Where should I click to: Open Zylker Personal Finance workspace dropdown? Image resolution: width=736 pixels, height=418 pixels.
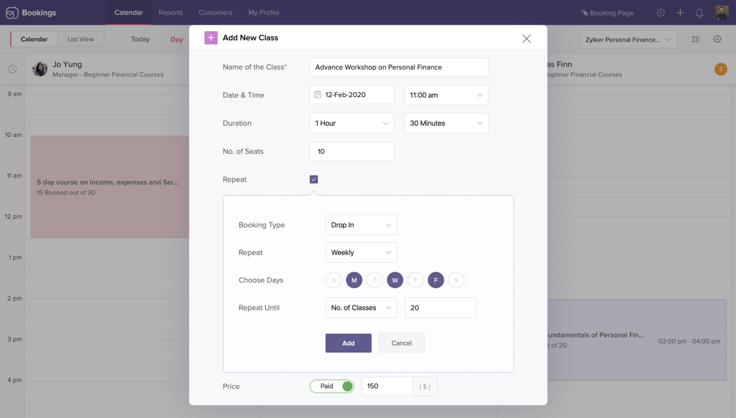point(628,39)
